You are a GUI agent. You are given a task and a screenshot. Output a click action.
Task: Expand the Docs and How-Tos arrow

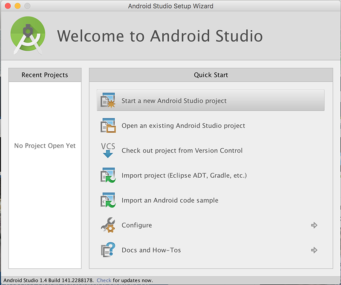[314, 250]
